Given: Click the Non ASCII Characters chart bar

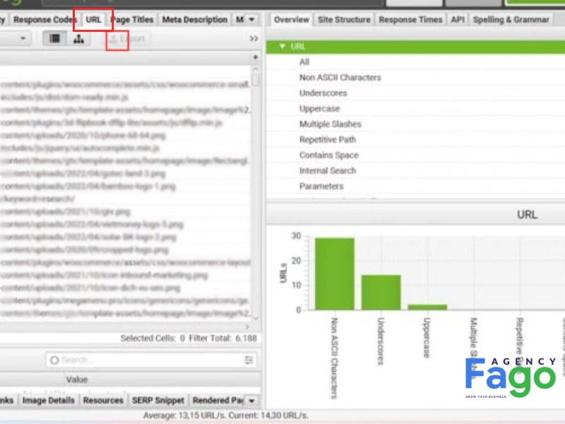Looking at the screenshot, I should click(x=334, y=273).
